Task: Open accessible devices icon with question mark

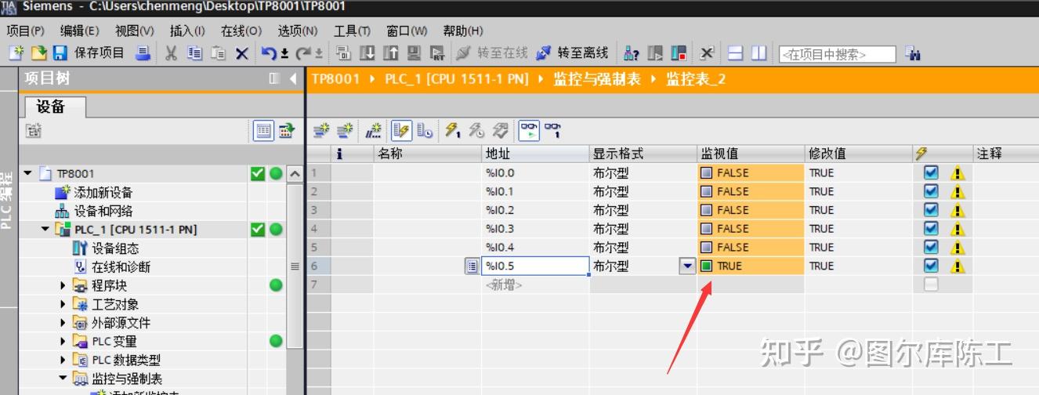Action: 632,53
